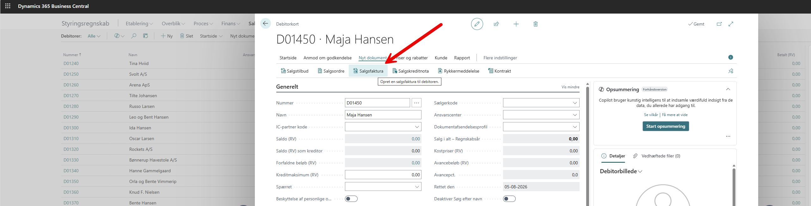Open the Opsummering more options ellipsis
Viewport: 811px width, 206px height.
click(x=728, y=136)
